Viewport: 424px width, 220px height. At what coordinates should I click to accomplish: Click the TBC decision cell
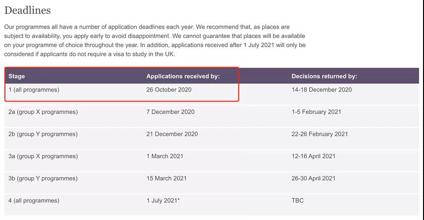pos(297,200)
